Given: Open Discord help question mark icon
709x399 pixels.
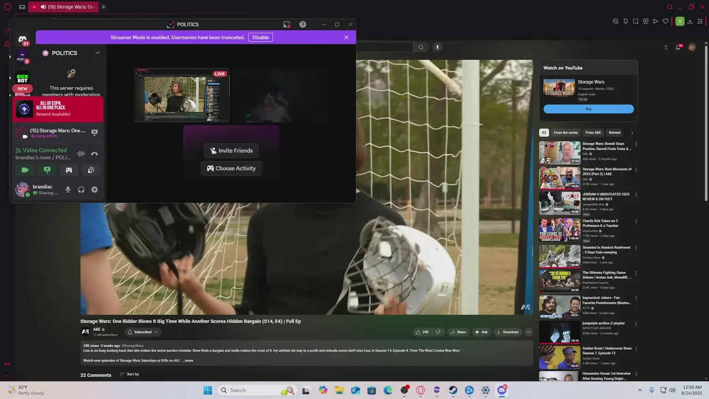Looking at the screenshot, I should click(x=302, y=24).
